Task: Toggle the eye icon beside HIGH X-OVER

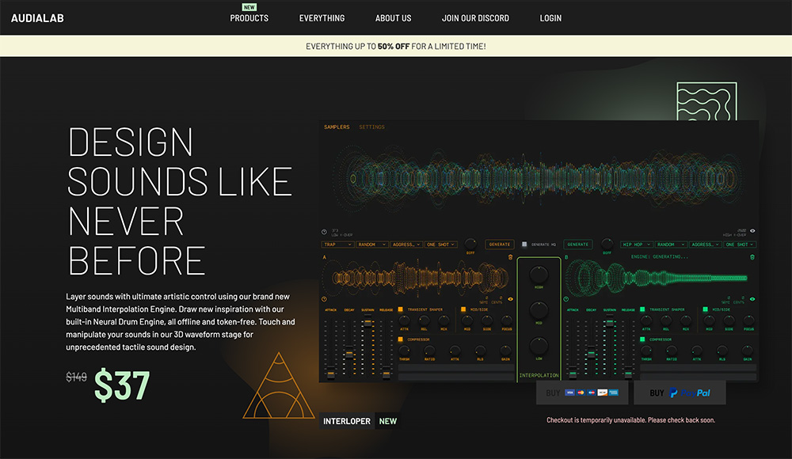Action: [752, 231]
